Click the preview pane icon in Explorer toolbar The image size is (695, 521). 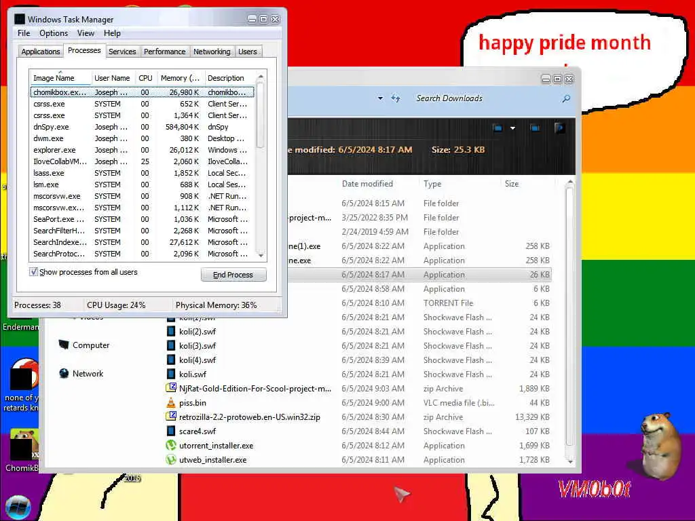point(535,128)
